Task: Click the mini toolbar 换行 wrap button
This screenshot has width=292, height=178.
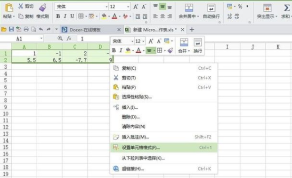Action: click(198, 45)
